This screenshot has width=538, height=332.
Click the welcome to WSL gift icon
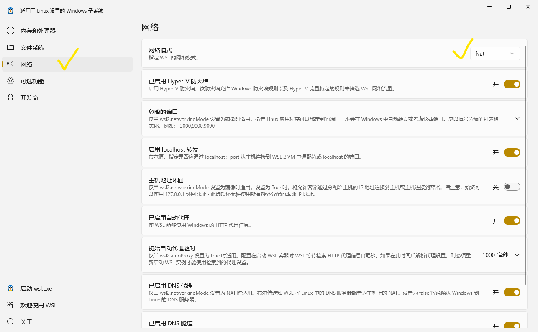pyautogui.click(x=11, y=305)
